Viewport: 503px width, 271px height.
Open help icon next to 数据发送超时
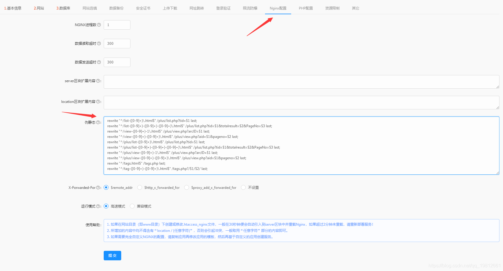[99, 62]
